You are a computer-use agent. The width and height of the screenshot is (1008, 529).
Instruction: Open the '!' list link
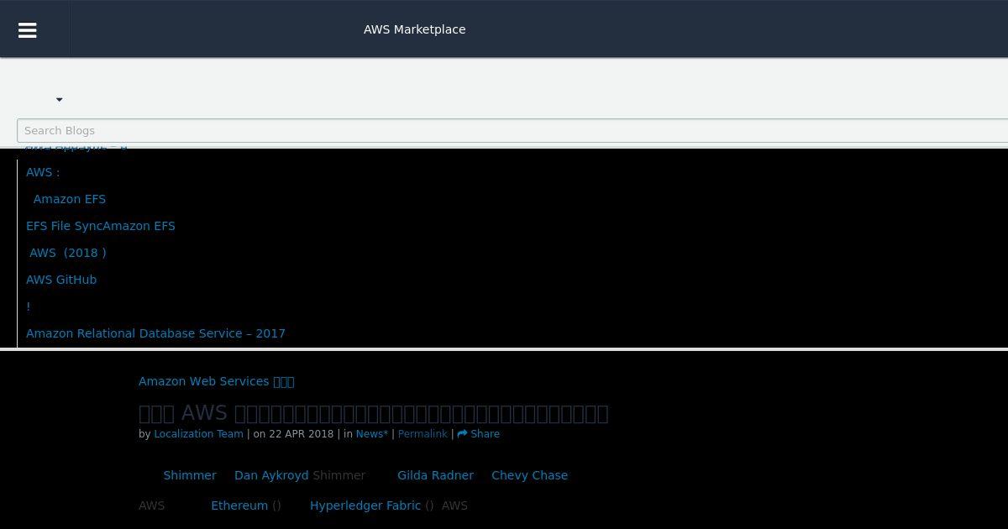(x=29, y=306)
